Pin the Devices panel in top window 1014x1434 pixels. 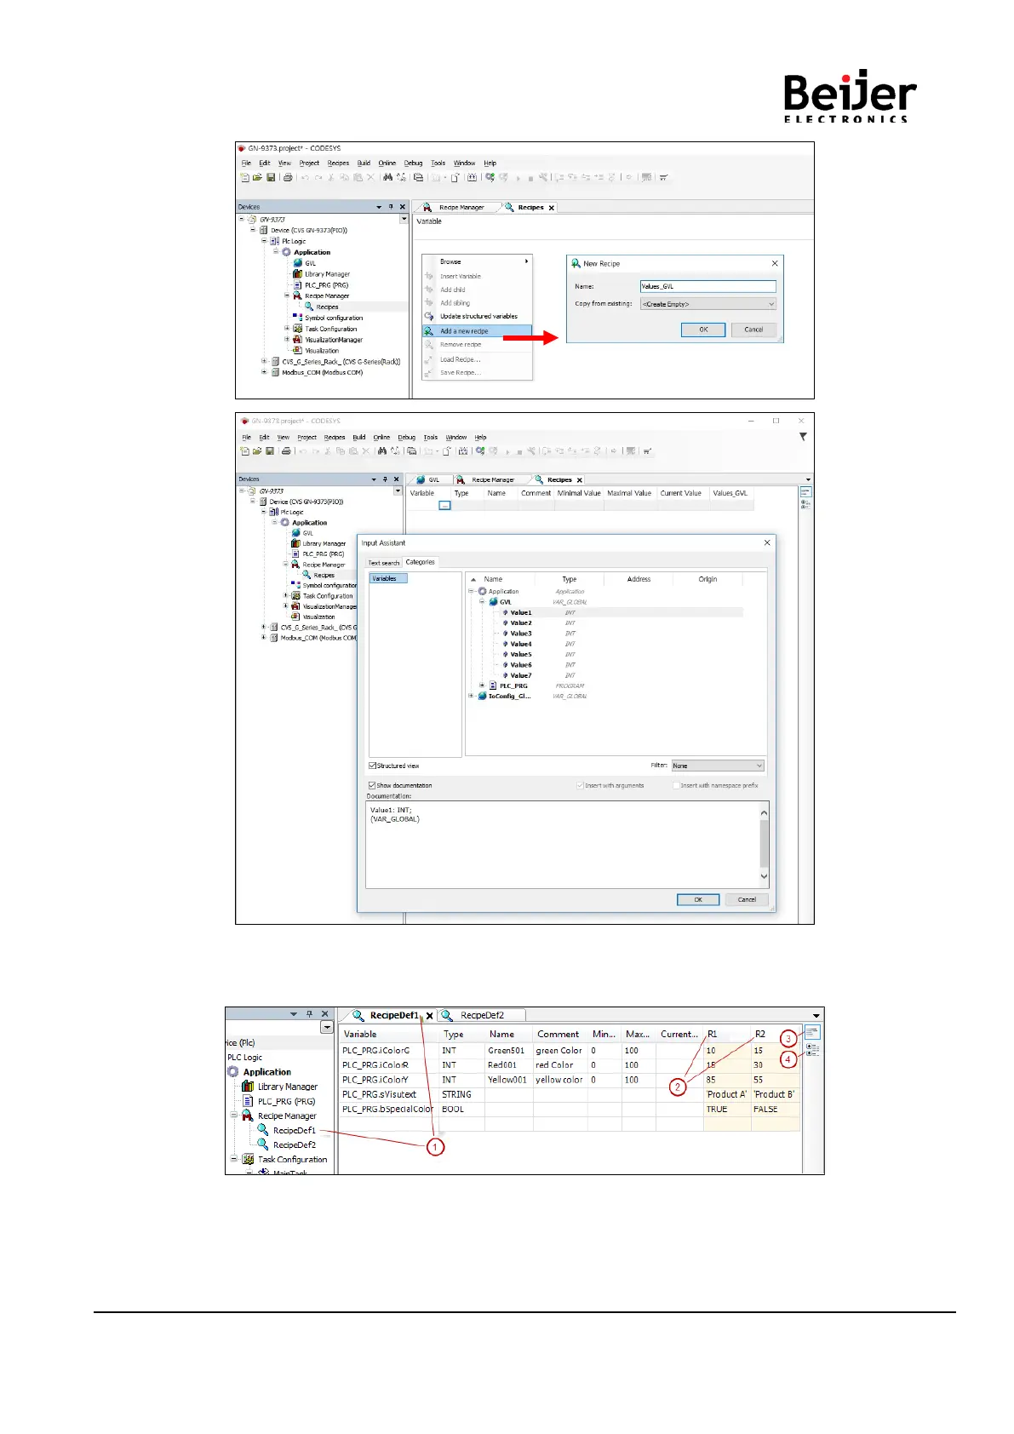391,207
